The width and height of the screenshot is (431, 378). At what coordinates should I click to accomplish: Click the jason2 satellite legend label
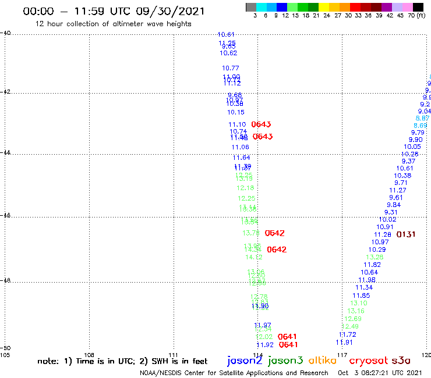point(245,361)
